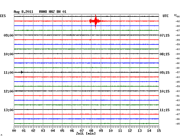Click the "CES" column header

[x=3, y=16]
